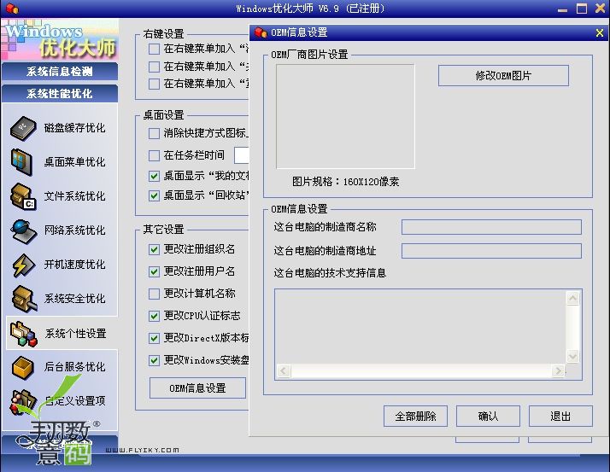Toggle third 在右键菜单加入 checkbox
The height and width of the screenshot is (472, 610).
[154, 84]
